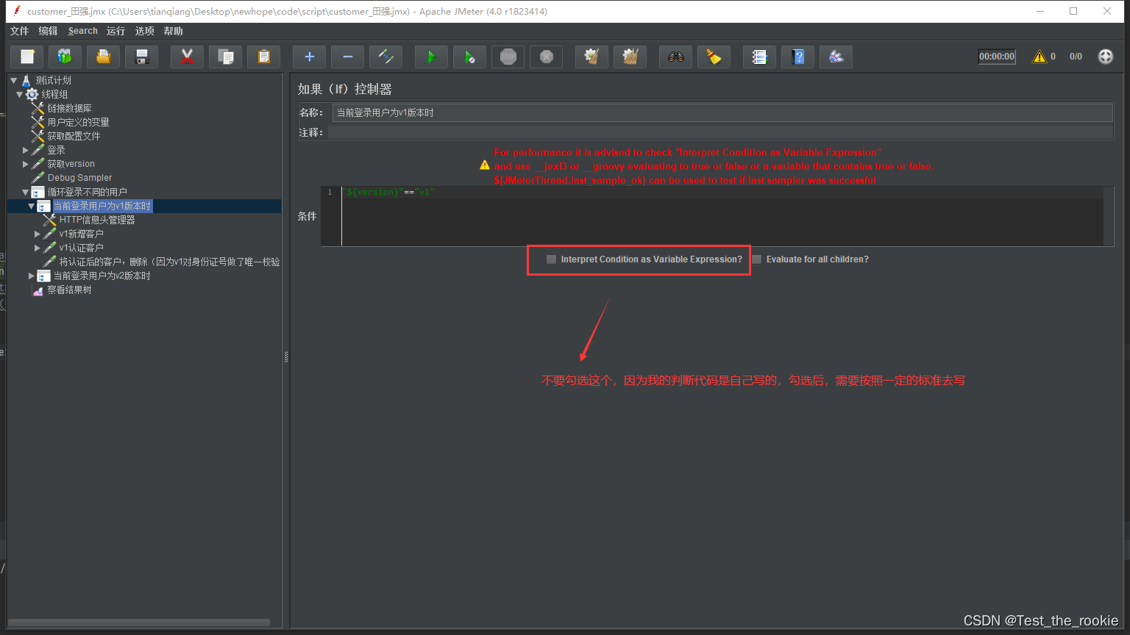Click the Open file folder icon

tap(104, 57)
